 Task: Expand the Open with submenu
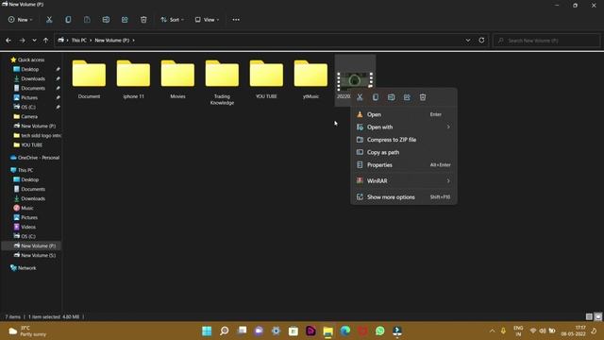(x=448, y=127)
